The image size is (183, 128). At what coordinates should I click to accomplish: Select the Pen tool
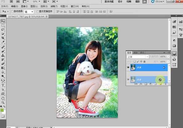(x=3, y=81)
